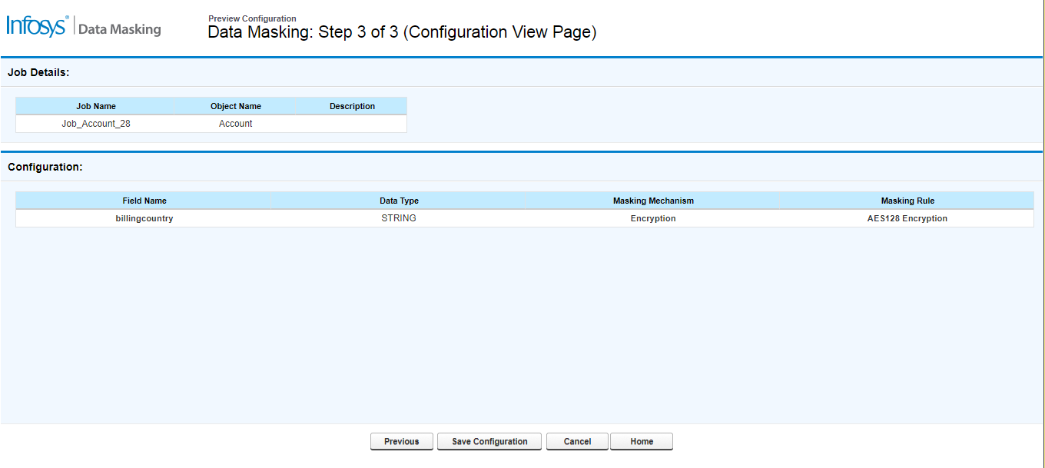Select the Job_Account_28 job name cell
Image resolution: width=1045 pixels, height=468 pixels.
coord(97,123)
